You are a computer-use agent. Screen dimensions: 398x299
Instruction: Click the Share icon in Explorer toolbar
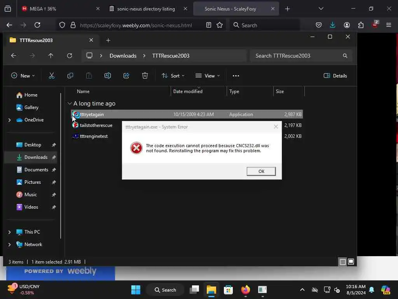(126, 76)
